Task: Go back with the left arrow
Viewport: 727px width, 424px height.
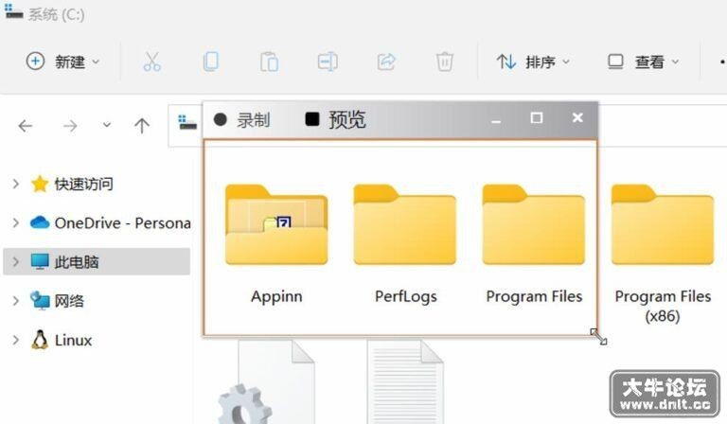Action: (26, 126)
